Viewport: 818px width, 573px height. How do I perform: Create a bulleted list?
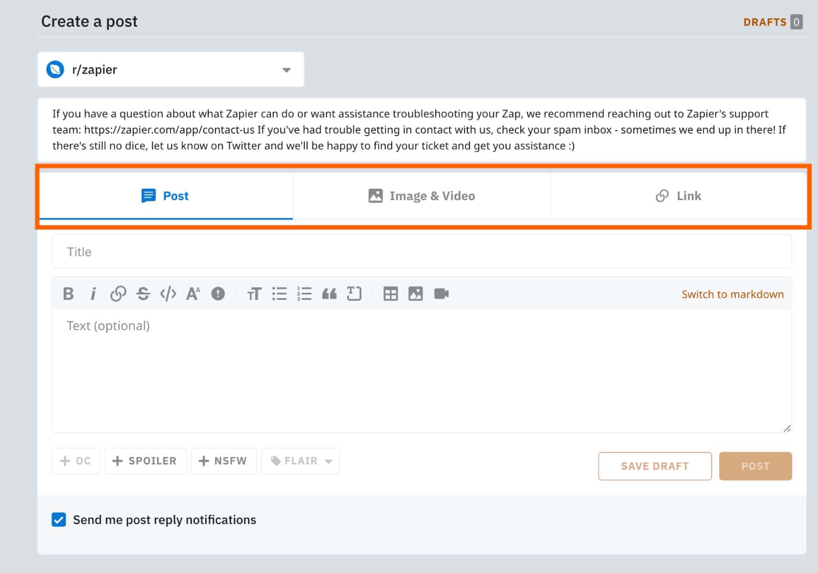click(279, 294)
